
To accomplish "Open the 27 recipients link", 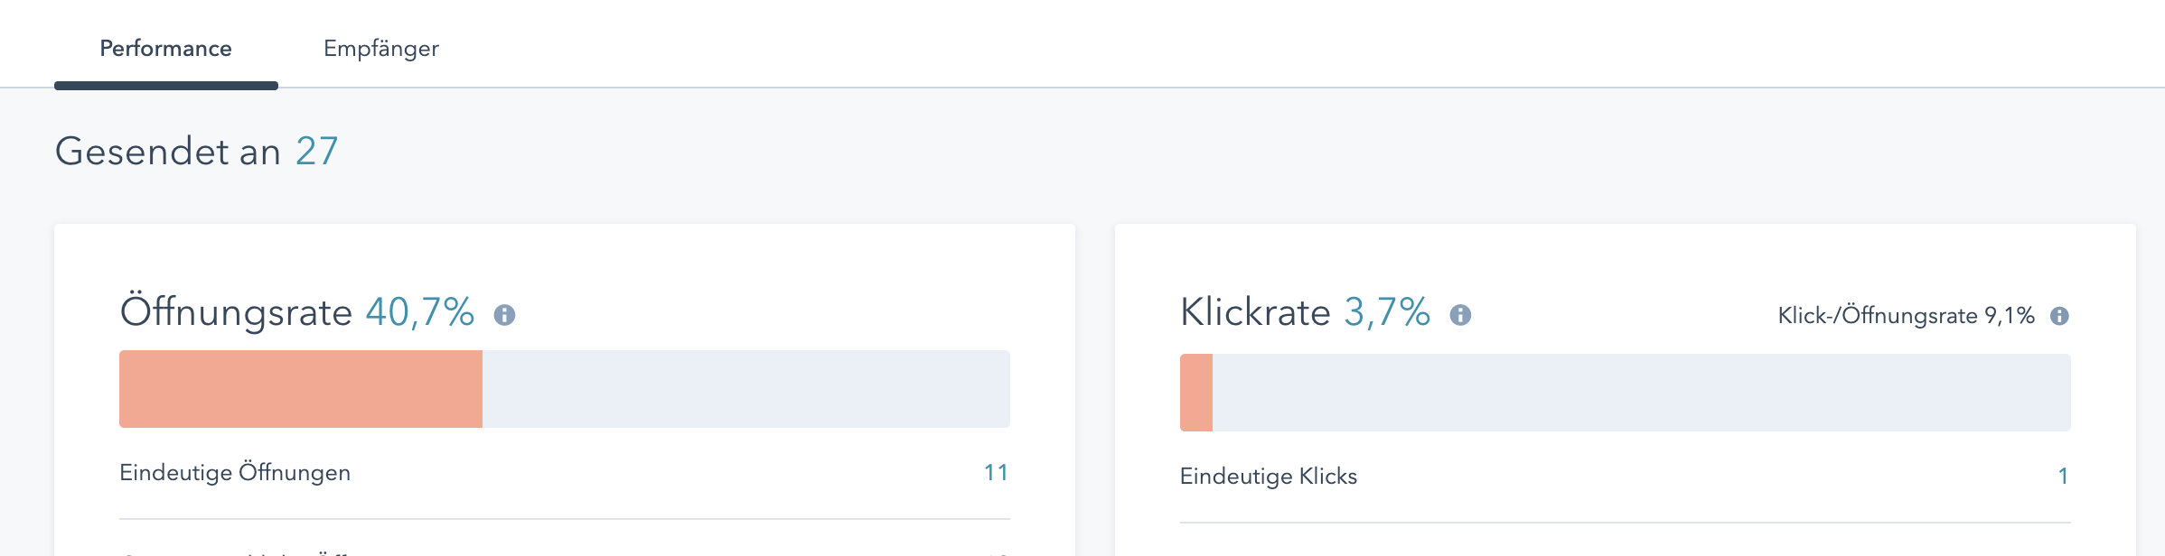I will coord(317,152).
